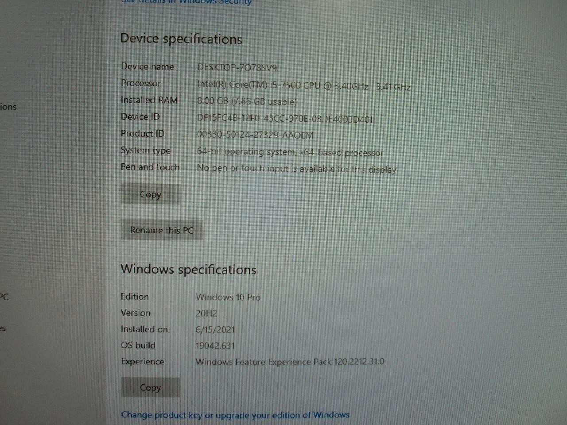
Task: Click Copy under Windows specifications
Action: click(x=151, y=388)
